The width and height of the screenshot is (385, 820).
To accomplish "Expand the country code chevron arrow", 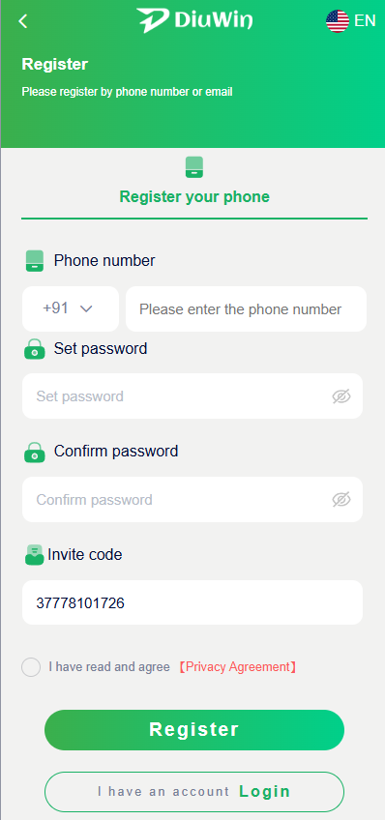I will click(86, 309).
